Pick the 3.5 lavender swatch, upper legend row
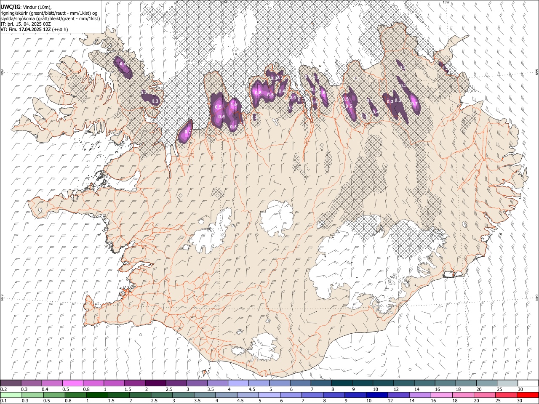The width and height of the screenshot is (539, 404). click(218, 383)
